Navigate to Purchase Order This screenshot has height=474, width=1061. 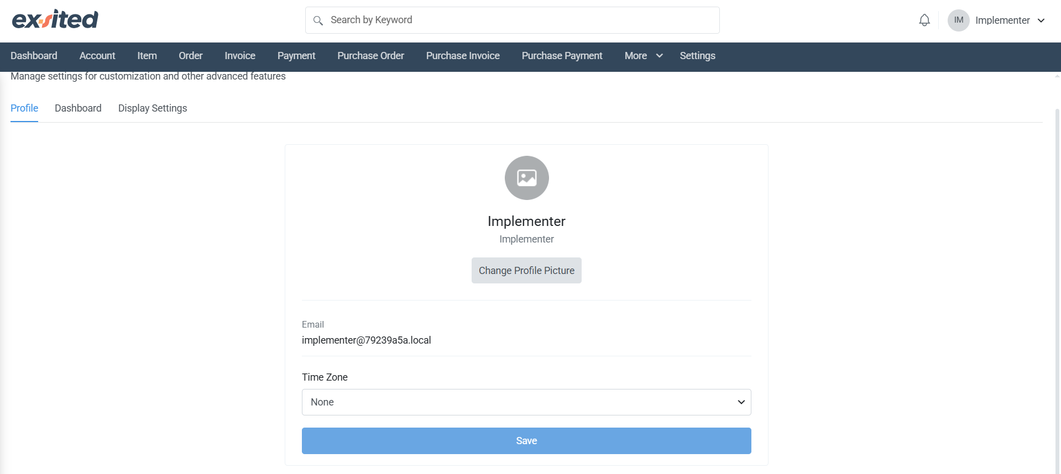[x=371, y=56]
